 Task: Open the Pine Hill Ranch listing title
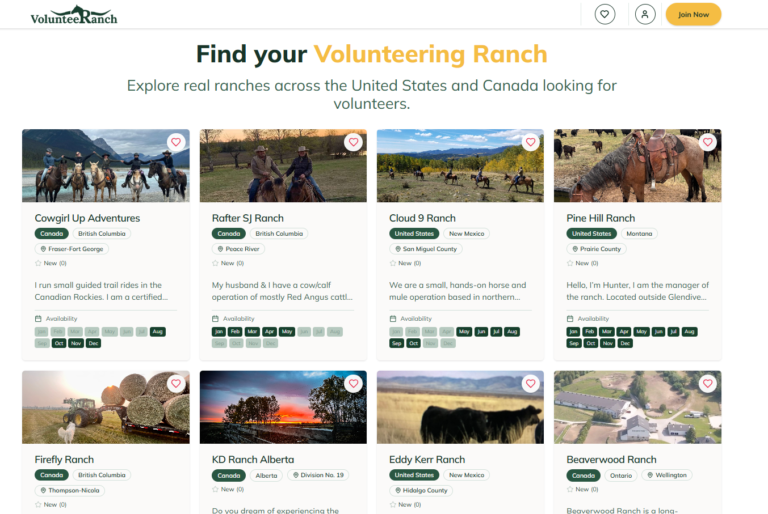tap(601, 218)
